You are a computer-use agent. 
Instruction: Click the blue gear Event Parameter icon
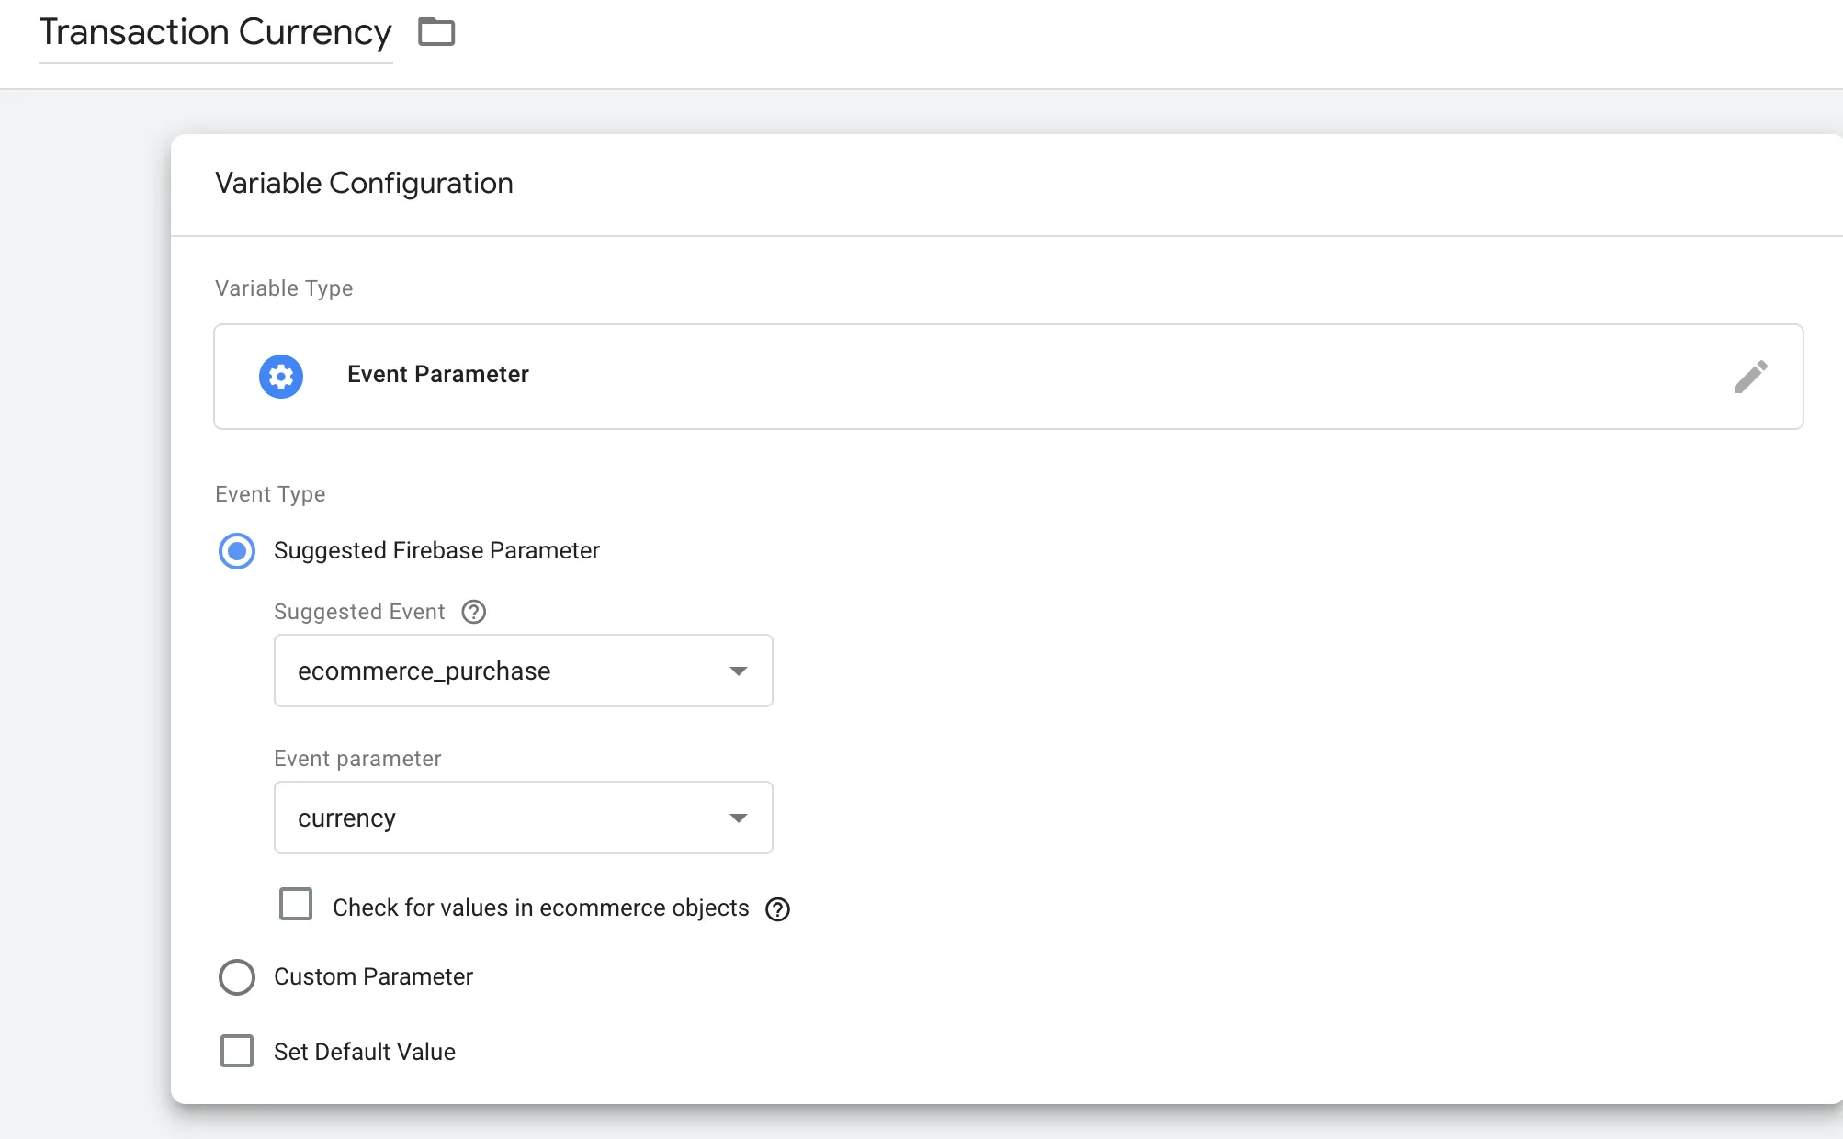(x=281, y=377)
